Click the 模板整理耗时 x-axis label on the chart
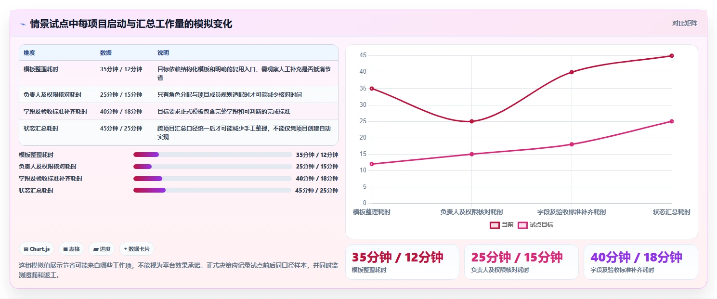The height and width of the screenshot is (299, 717). click(x=372, y=212)
